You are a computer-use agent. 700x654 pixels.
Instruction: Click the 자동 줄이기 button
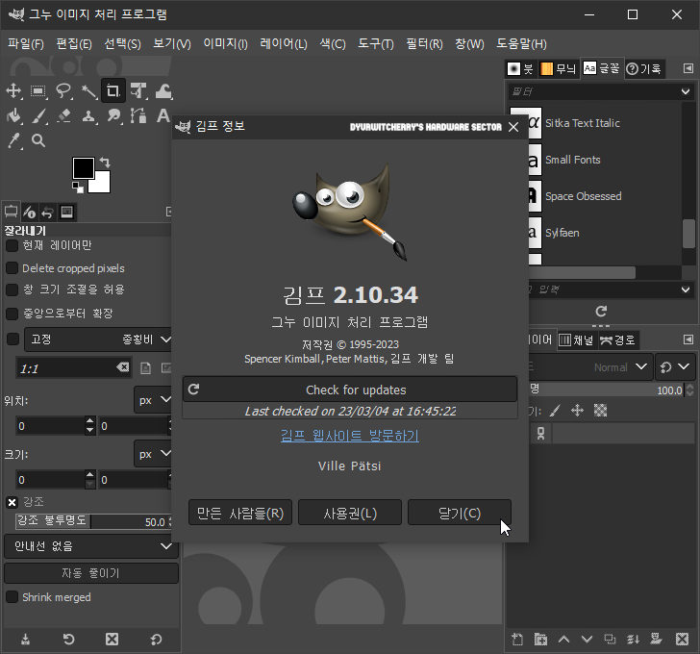point(91,573)
